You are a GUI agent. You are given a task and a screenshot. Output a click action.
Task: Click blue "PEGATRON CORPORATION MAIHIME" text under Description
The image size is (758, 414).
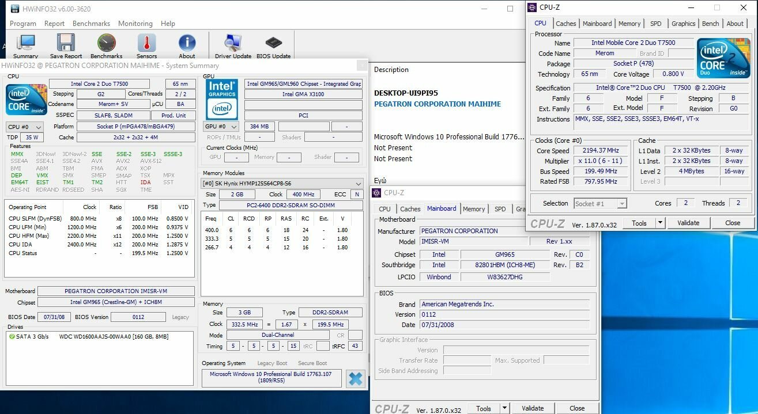(x=438, y=104)
